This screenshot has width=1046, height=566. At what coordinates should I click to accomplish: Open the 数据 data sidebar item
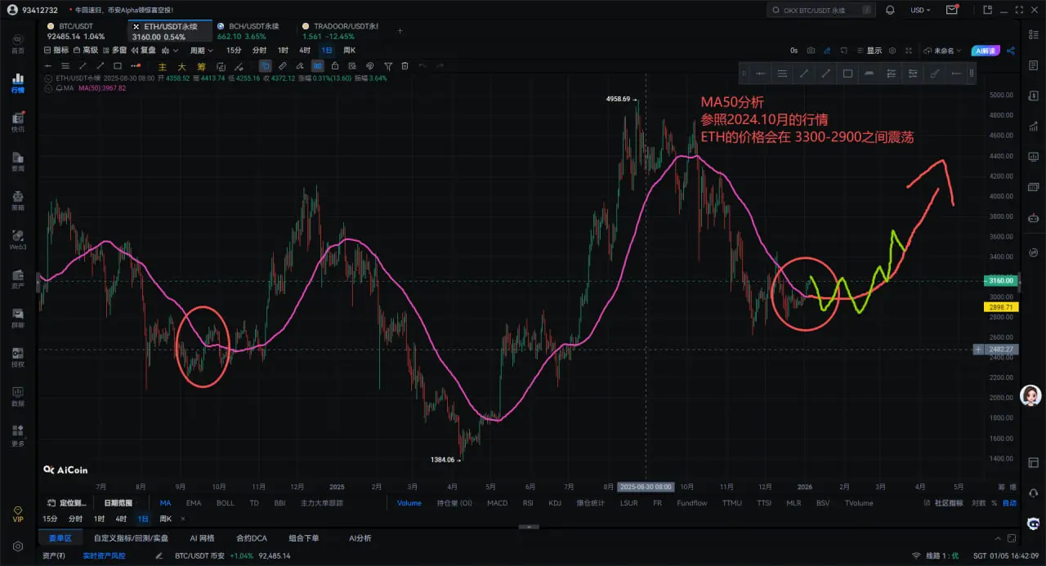point(17,397)
